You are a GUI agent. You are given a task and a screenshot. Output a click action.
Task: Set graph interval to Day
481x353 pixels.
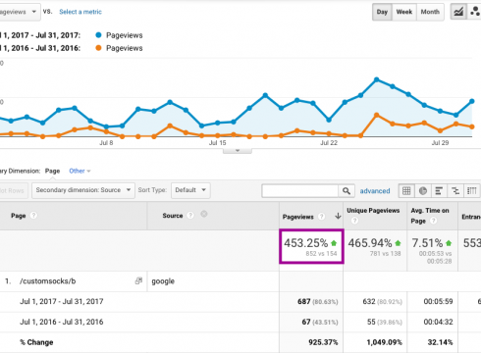[x=382, y=12]
